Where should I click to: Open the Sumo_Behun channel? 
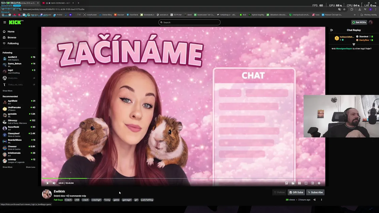[19, 65]
